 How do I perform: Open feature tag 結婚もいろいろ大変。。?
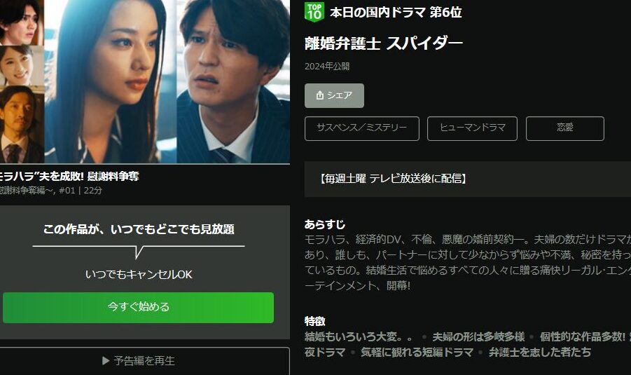click(x=359, y=336)
